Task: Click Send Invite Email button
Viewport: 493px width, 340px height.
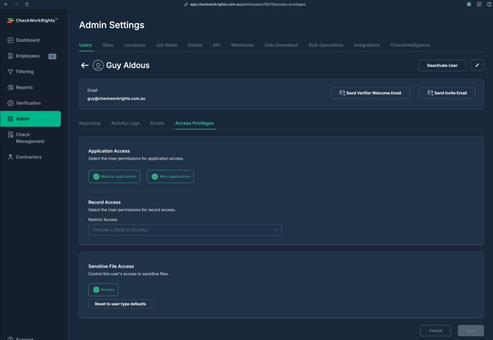Action: click(x=447, y=93)
